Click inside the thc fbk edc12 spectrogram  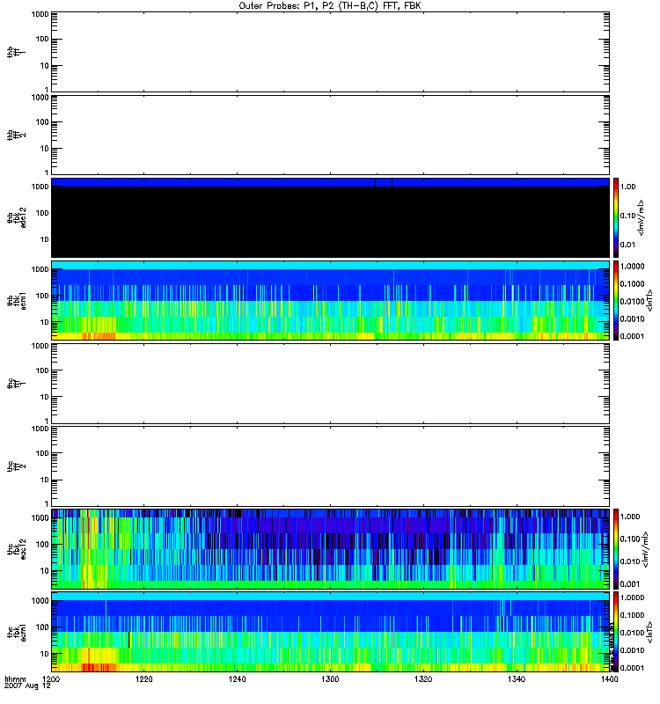pos(330,549)
